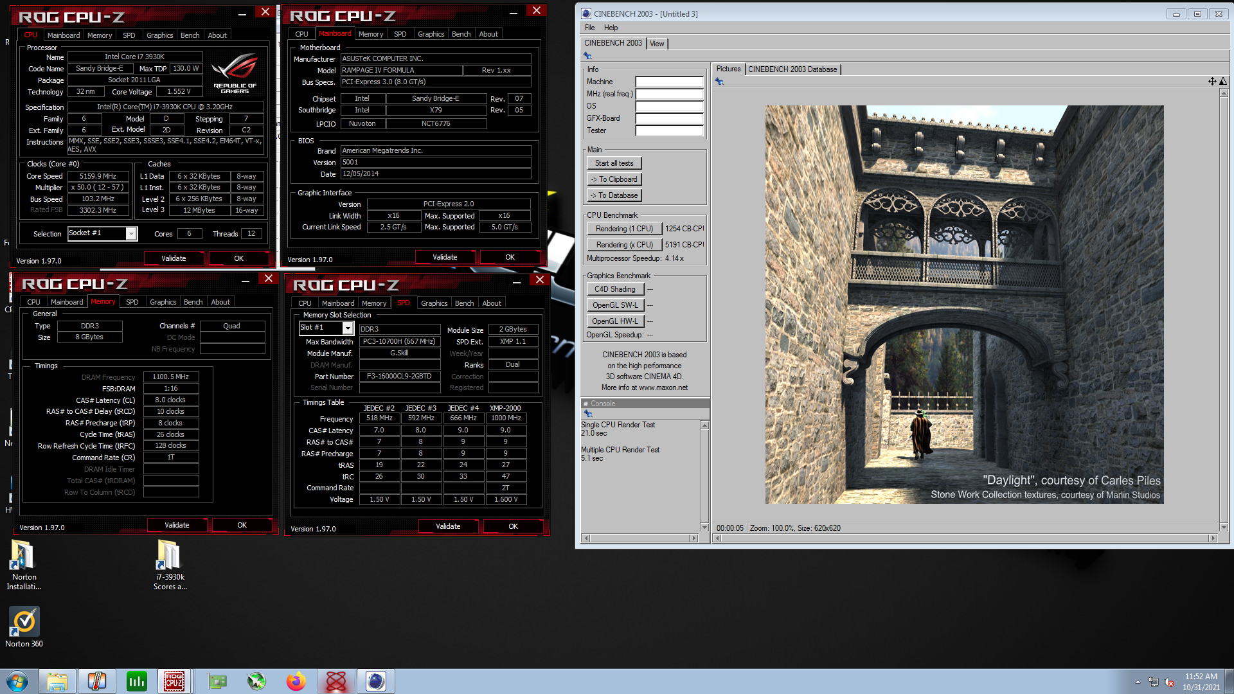The width and height of the screenshot is (1234, 694).
Task: Click Validate in the Memory window
Action: (177, 525)
